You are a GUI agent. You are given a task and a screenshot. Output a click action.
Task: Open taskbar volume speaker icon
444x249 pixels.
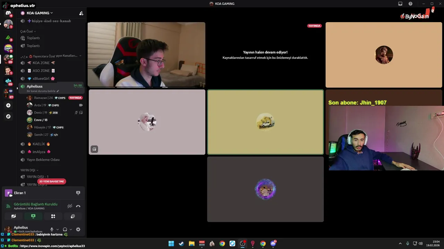(421, 243)
